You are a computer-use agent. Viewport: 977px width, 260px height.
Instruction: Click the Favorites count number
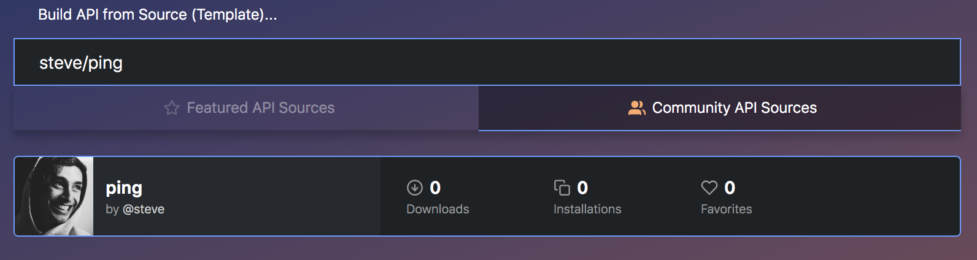[730, 188]
